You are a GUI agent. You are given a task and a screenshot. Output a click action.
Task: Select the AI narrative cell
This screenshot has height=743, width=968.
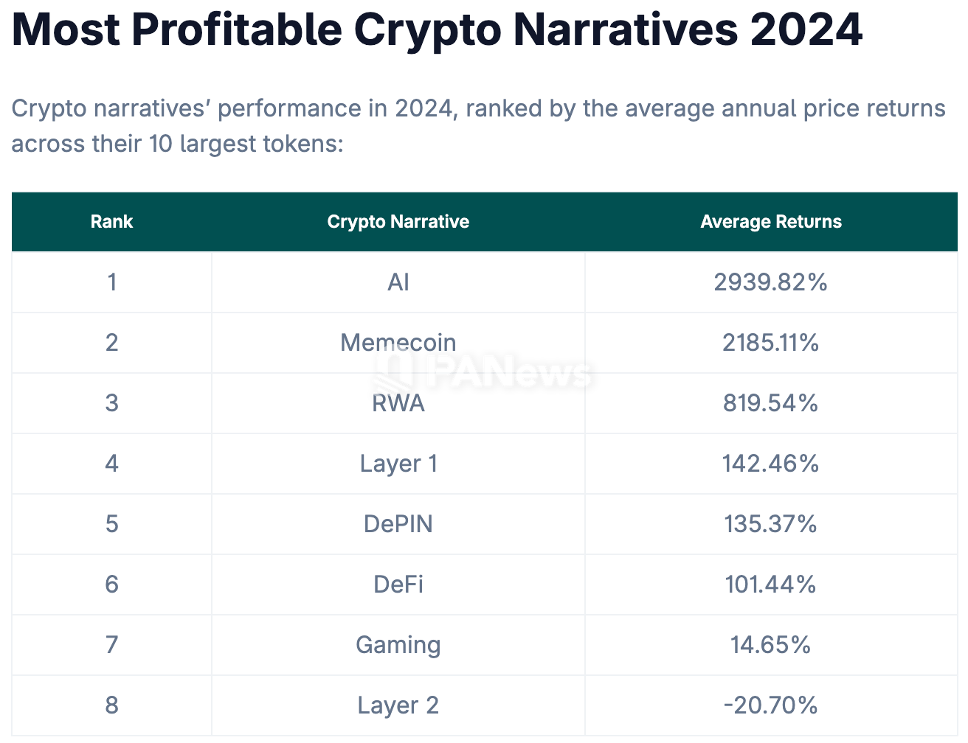coord(398,282)
